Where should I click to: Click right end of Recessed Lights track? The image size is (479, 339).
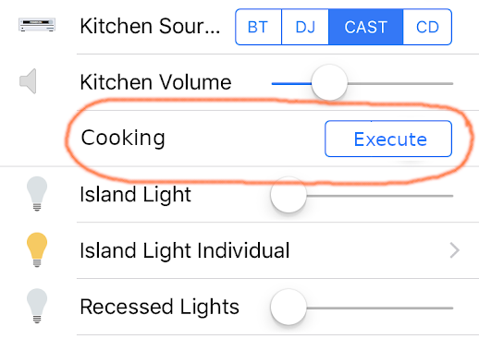[x=450, y=308]
